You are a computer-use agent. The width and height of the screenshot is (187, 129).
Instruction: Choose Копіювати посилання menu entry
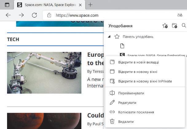coord(145,112)
